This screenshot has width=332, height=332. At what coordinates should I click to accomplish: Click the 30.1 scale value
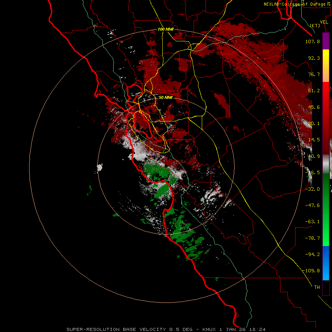point(314,124)
